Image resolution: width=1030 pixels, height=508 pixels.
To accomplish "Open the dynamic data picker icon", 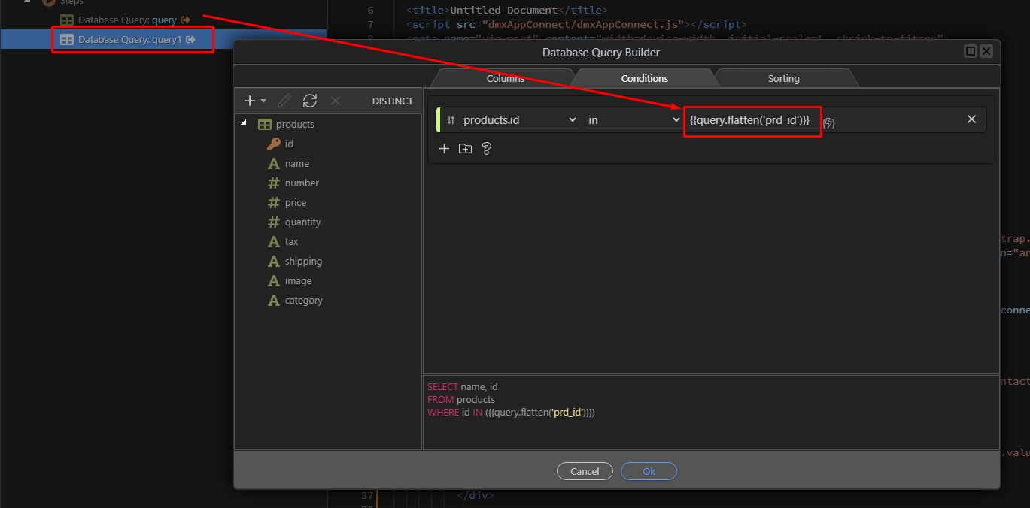I will 828,122.
